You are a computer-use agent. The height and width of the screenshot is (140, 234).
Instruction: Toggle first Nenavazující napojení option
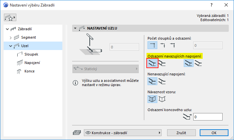[152, 81]
